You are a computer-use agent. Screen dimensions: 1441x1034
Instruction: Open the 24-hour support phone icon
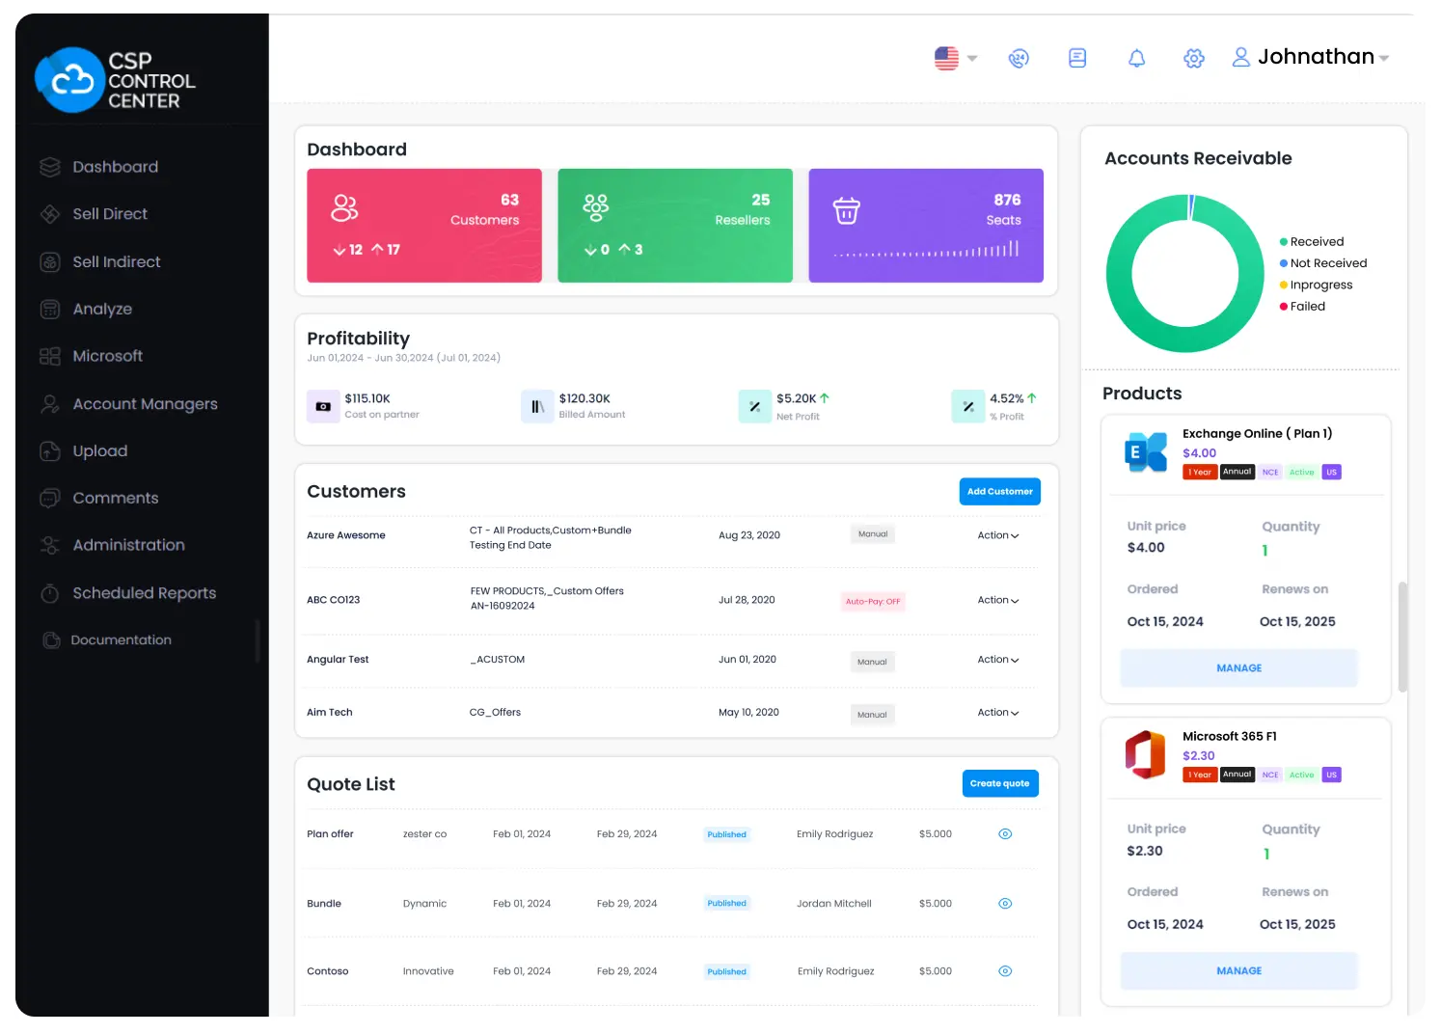1019,59
